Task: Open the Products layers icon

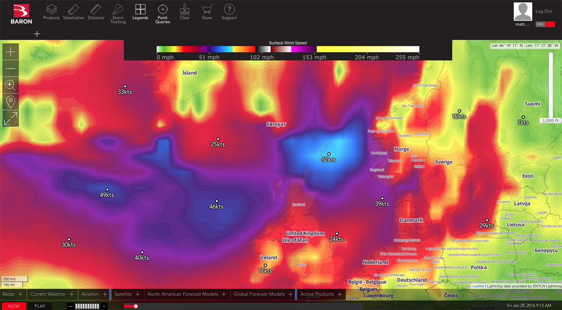Action: [51, 12]
